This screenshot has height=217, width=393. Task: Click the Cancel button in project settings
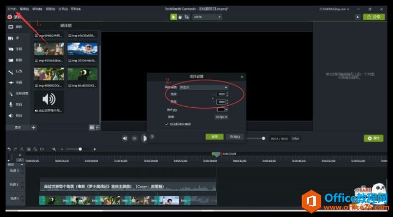click(235, 137)
